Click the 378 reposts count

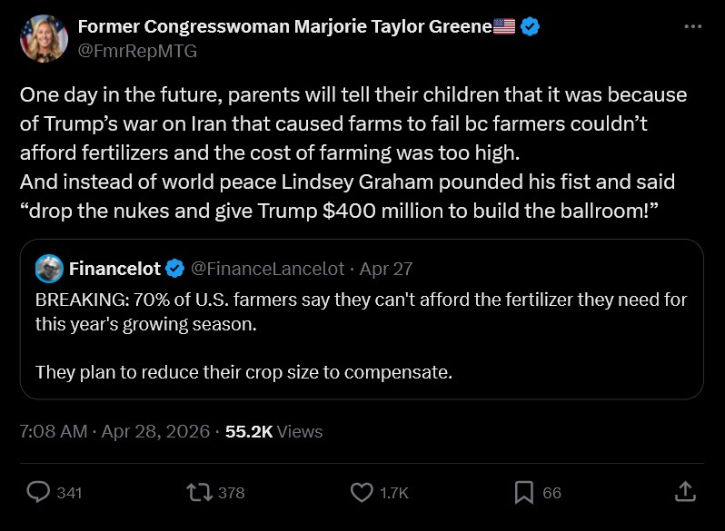[x=232, y=493]
